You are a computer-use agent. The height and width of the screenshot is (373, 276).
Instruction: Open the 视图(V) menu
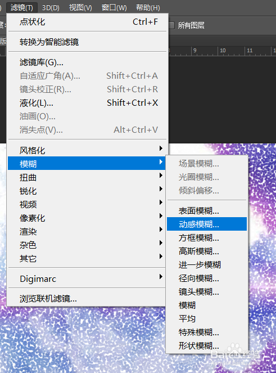point(80,8)
